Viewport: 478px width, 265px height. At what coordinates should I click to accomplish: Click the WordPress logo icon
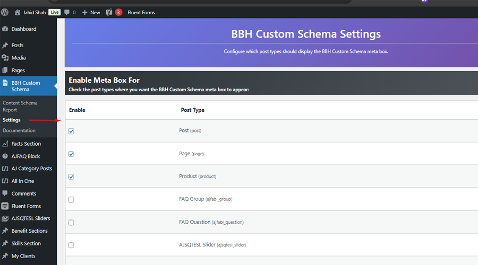tap(5, 12)
